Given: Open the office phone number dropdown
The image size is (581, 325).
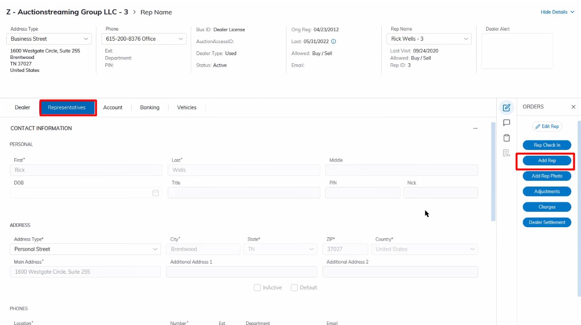Looking at the screenshot, I should pyautogui.click(x=144, y=39).
